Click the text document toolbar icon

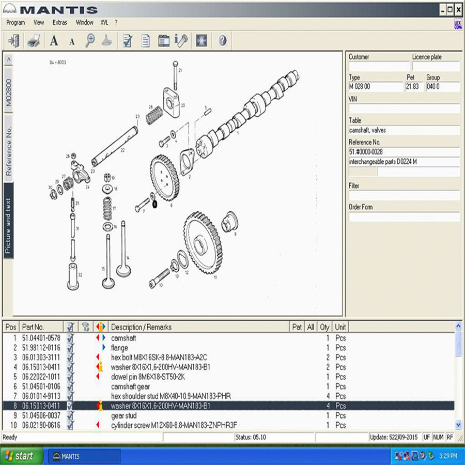145,41
